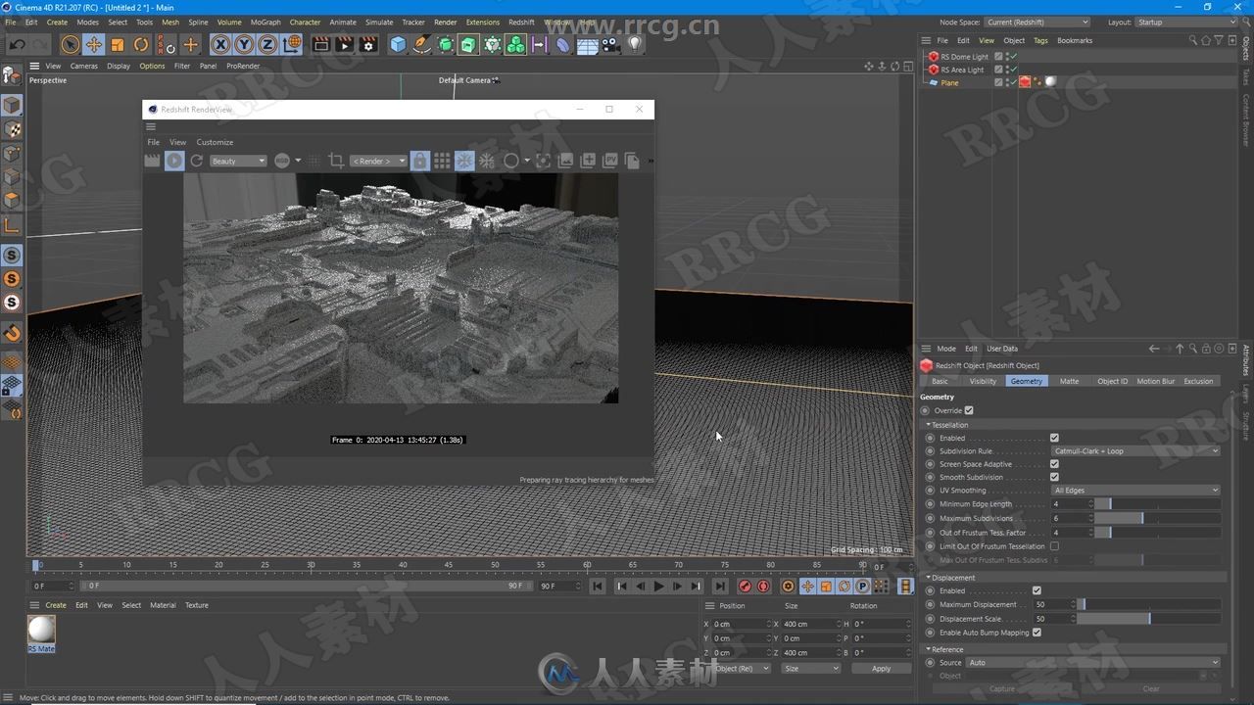
Task: Toggle Tessellation Enabled checkbox
Action: tap(1054, 438)
